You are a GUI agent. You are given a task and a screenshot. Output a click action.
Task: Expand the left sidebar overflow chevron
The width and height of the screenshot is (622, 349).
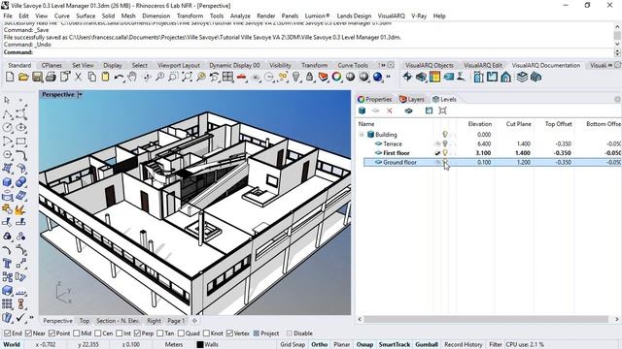pyautogui.click(x=31, y=317)
